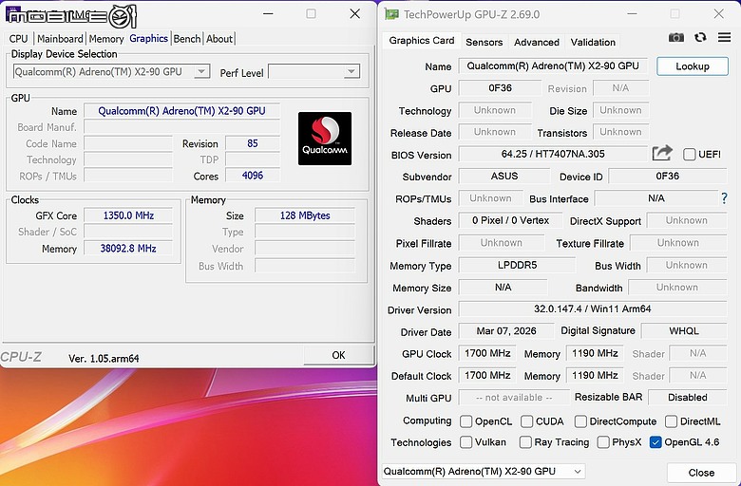Click the Cores 4096 value in CPU-Z
Image resolution: width=741 pixels, height=486 pixels.
pyautogui.click(x=253, y=176)
